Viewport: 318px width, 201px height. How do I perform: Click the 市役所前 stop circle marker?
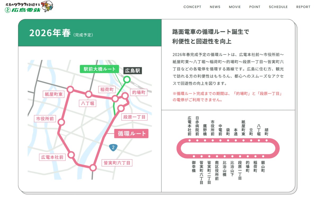pyautogui.click(x=61, y=122)
